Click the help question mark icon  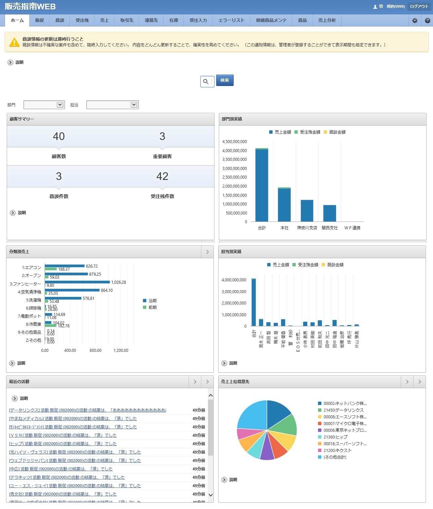point(427,20)
